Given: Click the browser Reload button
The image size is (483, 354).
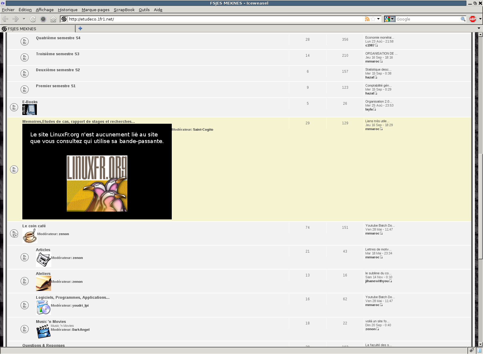Looking at the screenshot, I should [x=33, y=19].
